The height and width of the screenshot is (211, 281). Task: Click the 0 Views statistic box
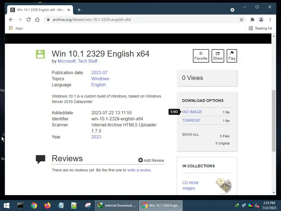(207, 78)
